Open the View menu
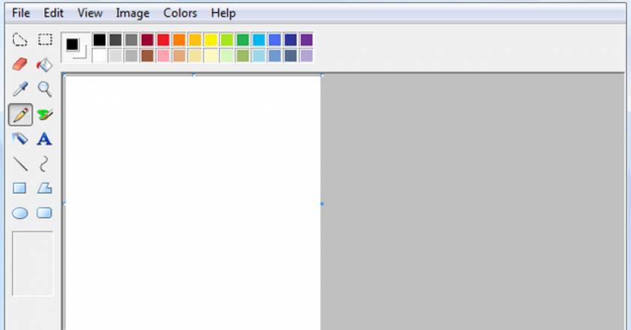 [90, 13]
